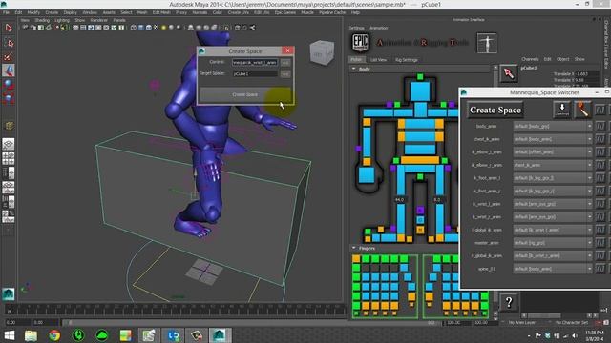Screen dimensions: 611x343
Task: Enable wireframe shading in viewport toolbar
Action: tap(134, 28)
